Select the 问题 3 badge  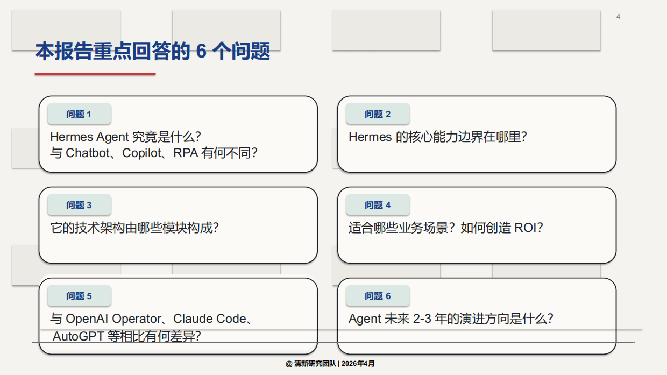tap(80, 204)
